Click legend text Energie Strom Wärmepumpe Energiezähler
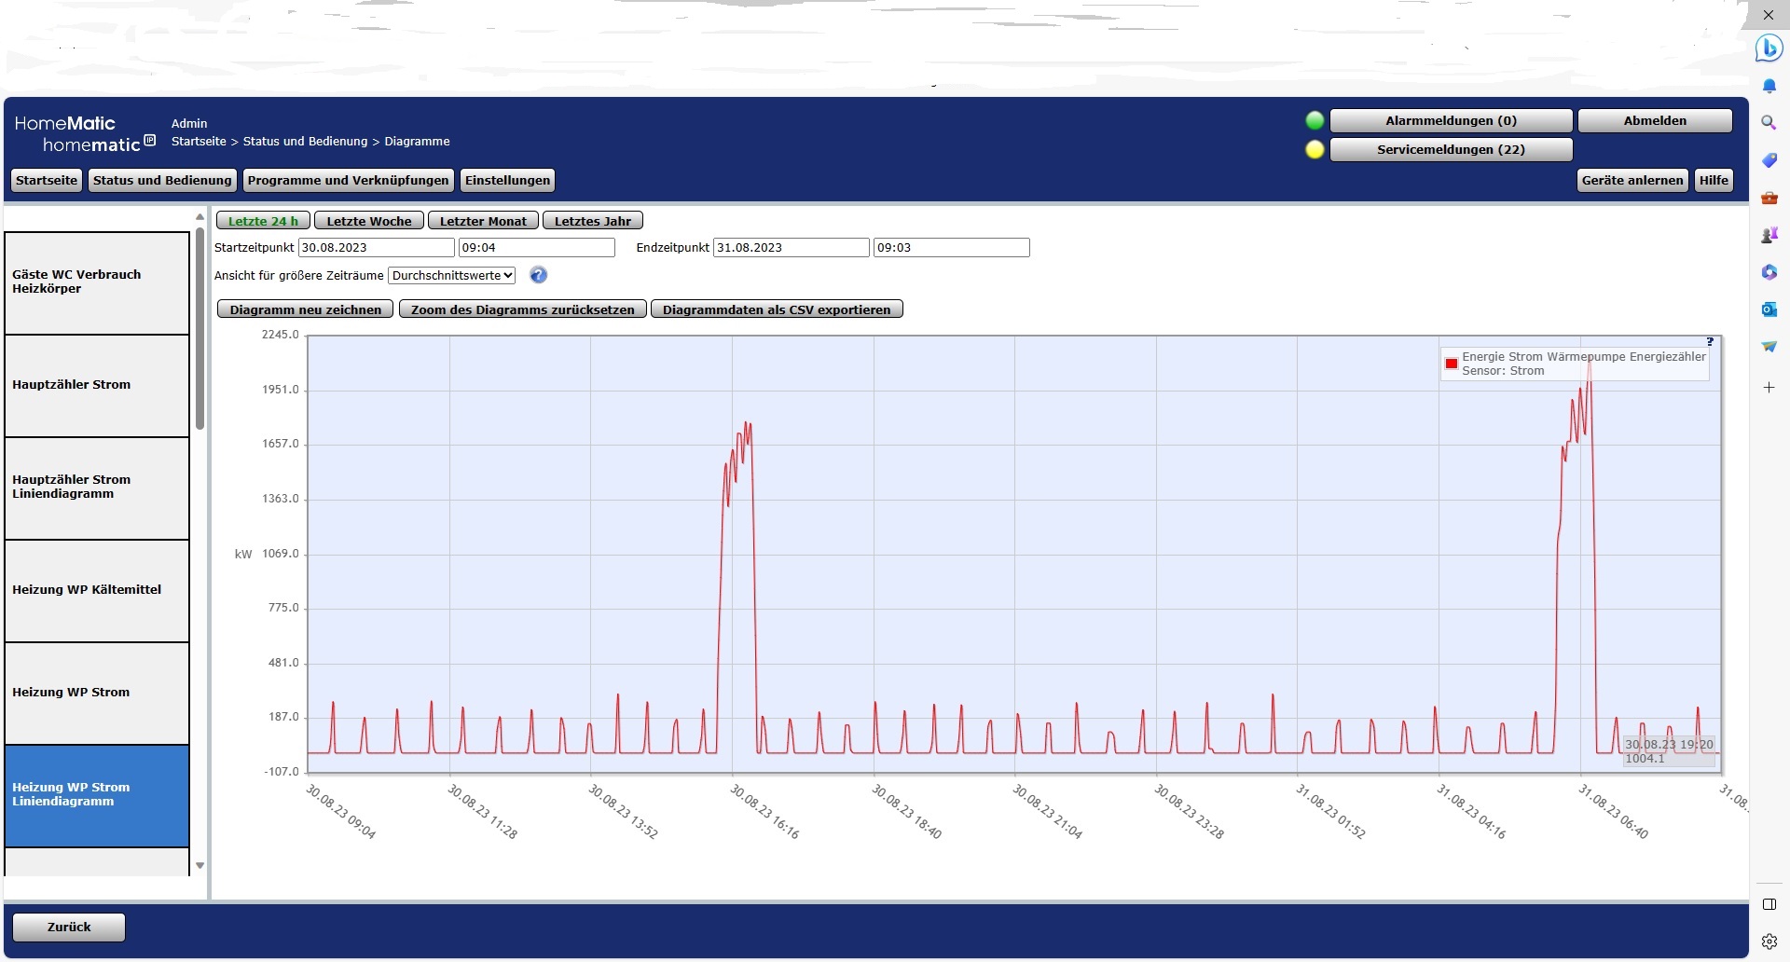 tap(1584, 356)
